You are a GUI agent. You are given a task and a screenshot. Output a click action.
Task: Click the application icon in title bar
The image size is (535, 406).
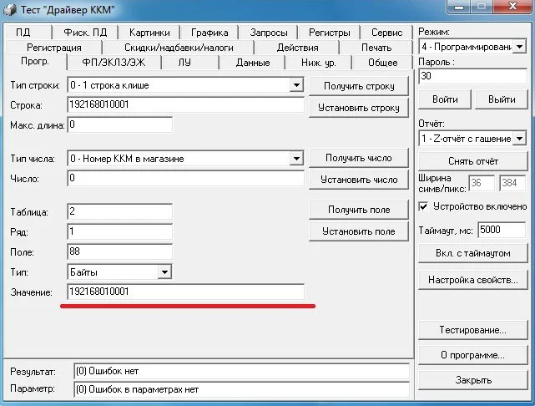[x=10, y=9]
